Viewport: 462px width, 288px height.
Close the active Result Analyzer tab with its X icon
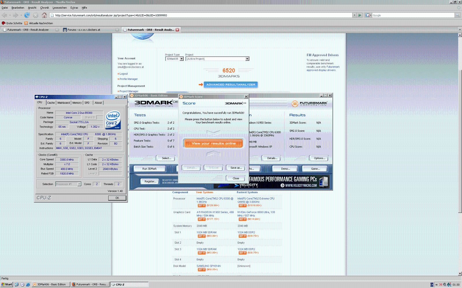pyautogui.click(x=177, y=30)
